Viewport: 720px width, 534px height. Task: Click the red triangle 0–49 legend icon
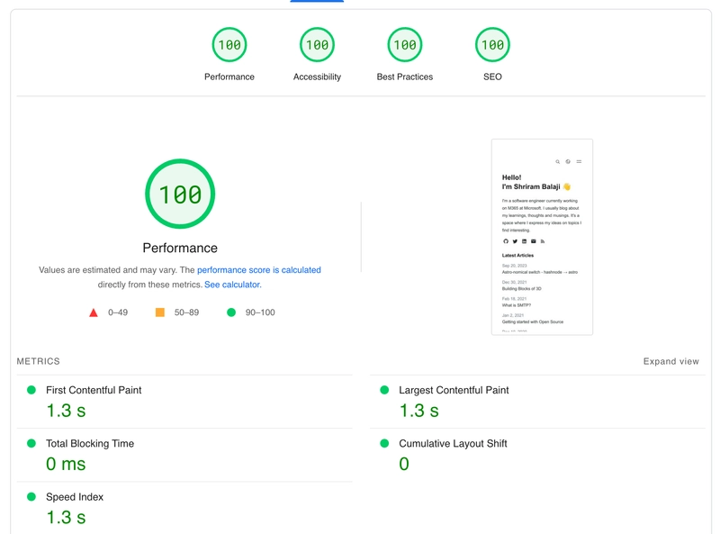pyautogui.click(x=94, y=312)
